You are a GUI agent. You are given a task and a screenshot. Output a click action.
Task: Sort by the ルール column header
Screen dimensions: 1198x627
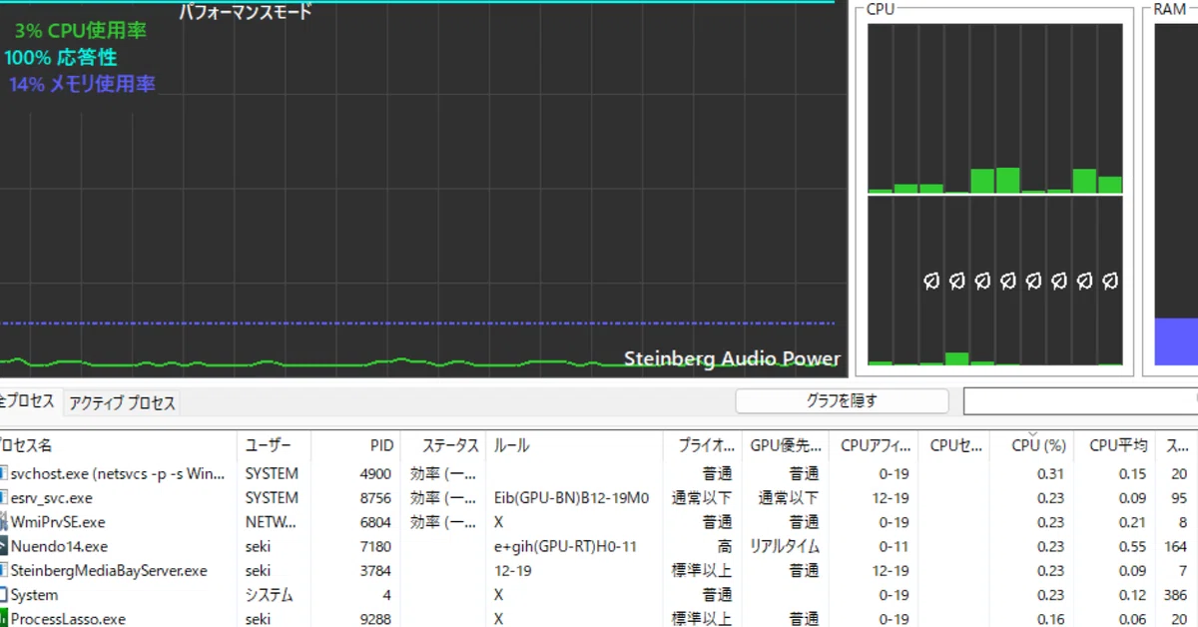point(575,445)
